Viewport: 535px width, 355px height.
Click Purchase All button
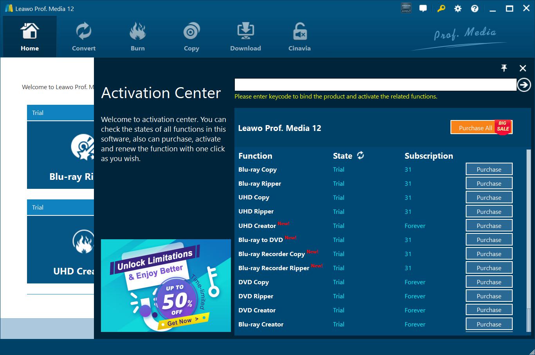[481, 127]
